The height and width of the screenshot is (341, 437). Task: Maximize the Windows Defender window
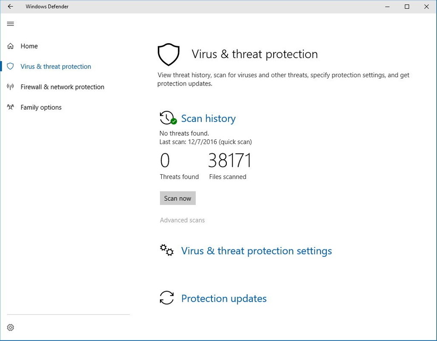407,7
